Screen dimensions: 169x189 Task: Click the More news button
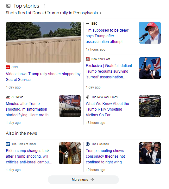click(83, 180)
